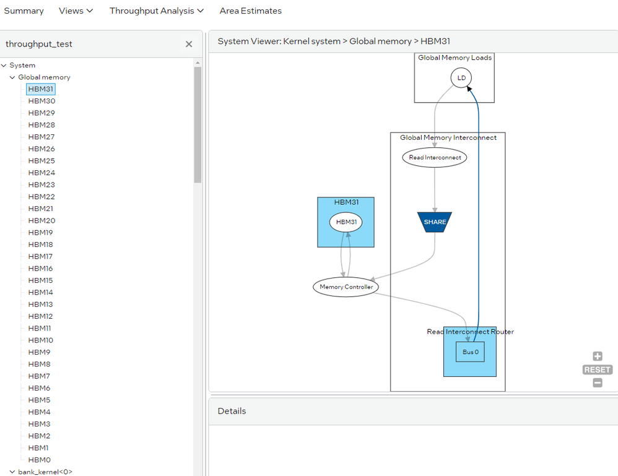618x476 pixels.
Task: Open the Area Estimates page
Action: (250, 11)
